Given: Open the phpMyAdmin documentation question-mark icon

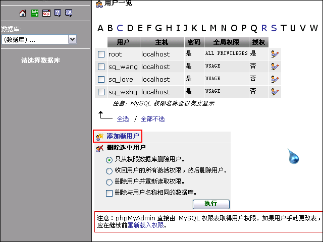Looking at the screenshot, I should point(58,13).
